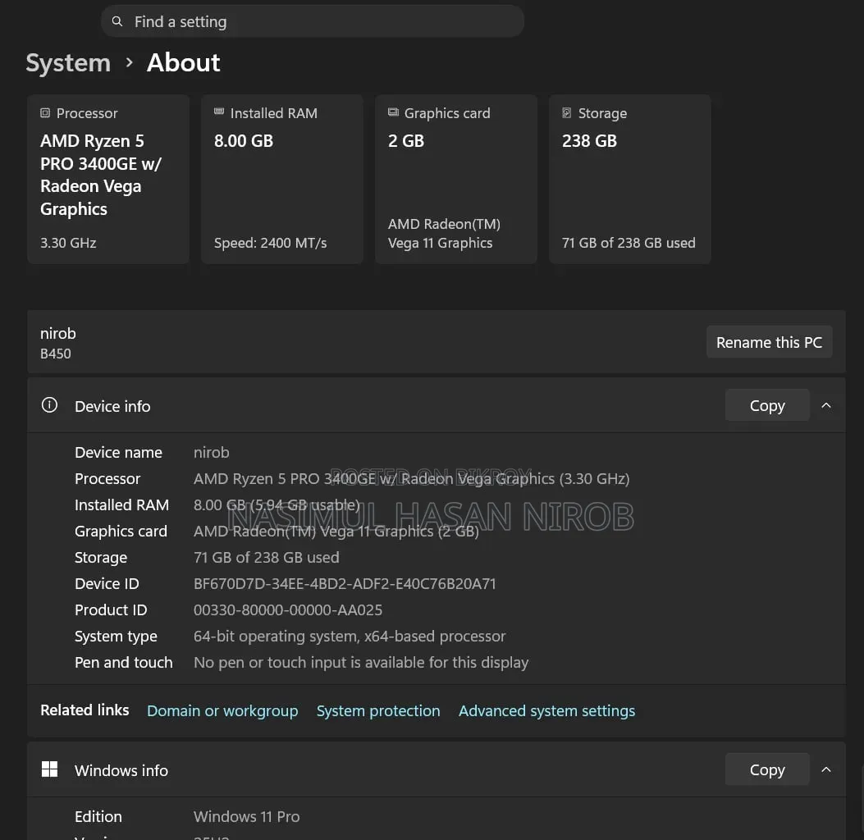
Task: Select the Device ID value
Action: [x=345, y=584]
